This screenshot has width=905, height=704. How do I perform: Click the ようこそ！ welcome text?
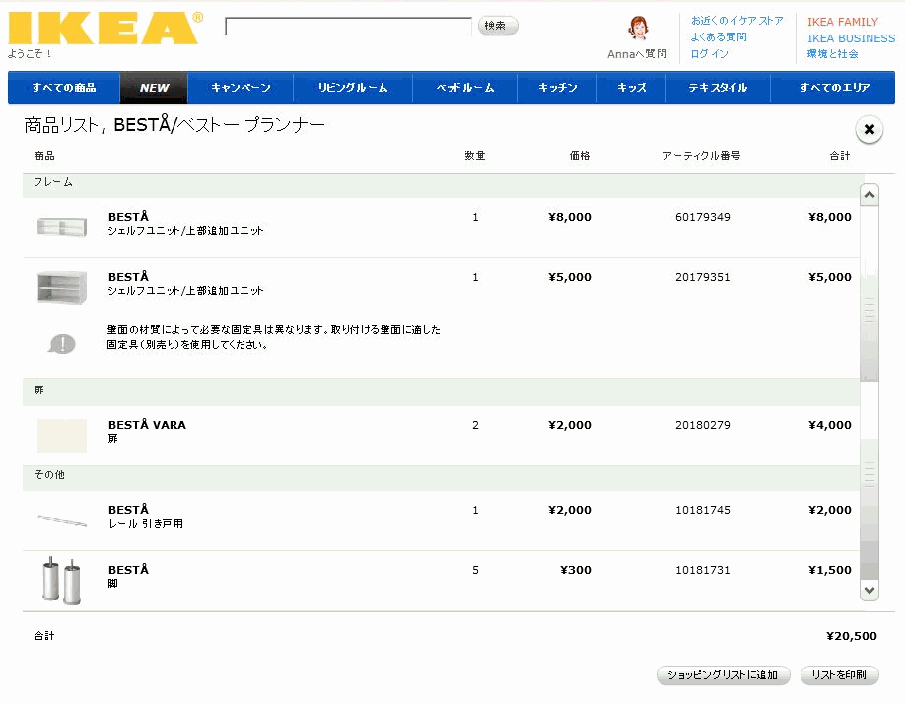click(30, 54)
